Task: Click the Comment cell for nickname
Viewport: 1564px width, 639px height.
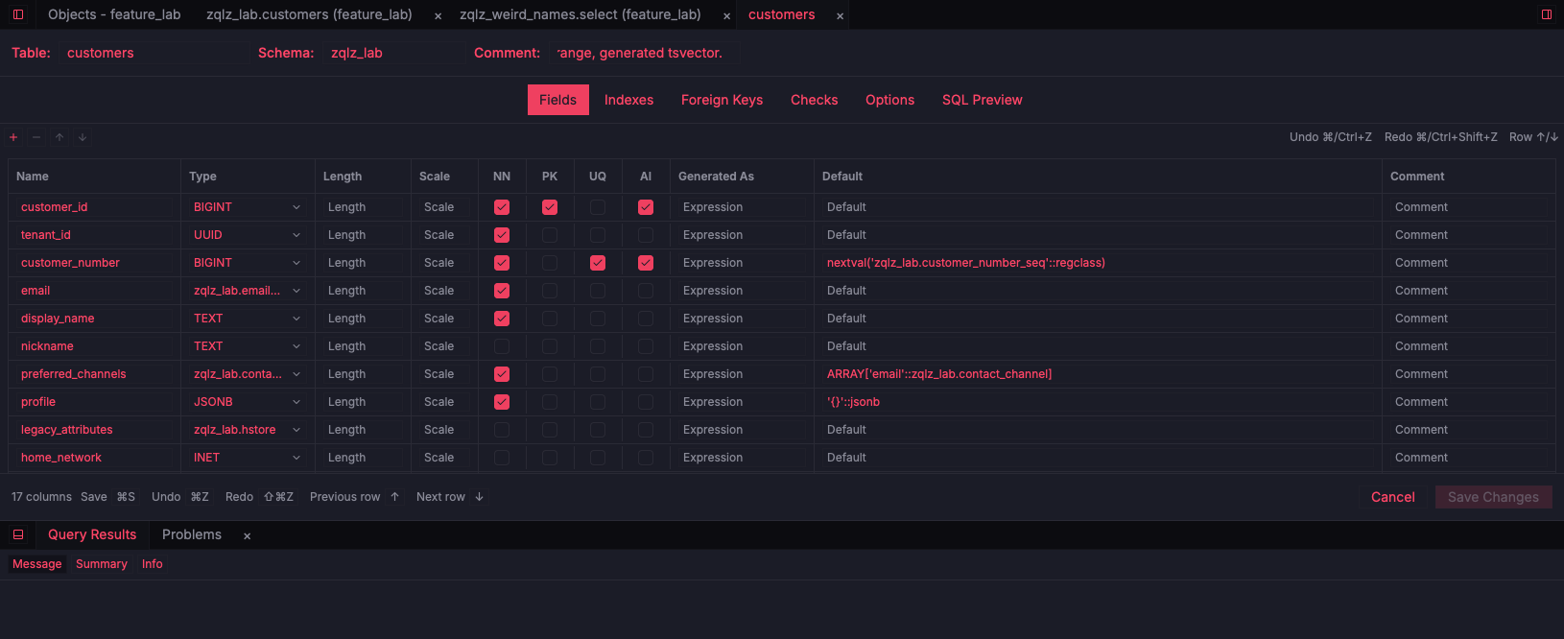Action: coord(1468,346)
